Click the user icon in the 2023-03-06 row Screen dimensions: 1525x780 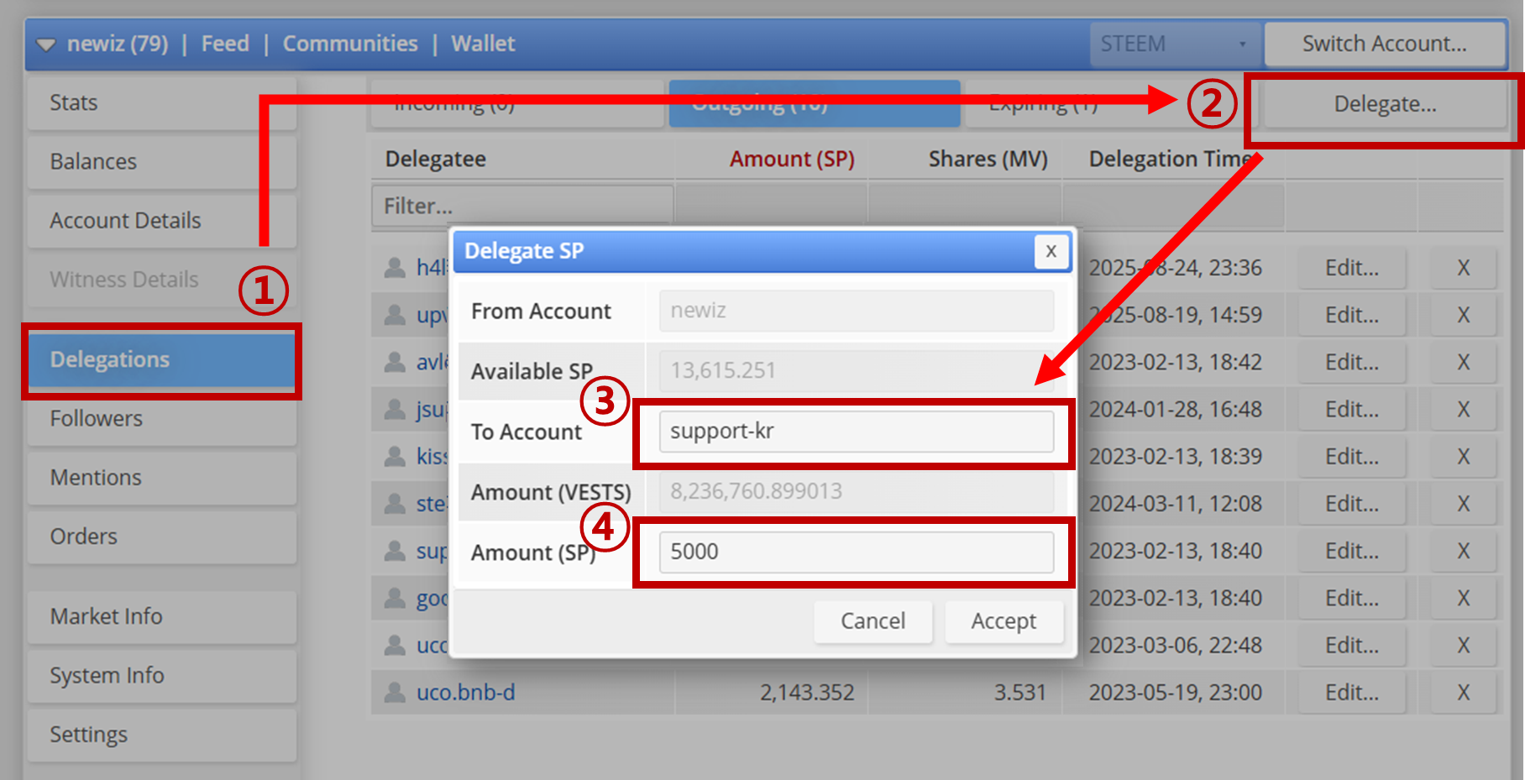click(394, 645)
